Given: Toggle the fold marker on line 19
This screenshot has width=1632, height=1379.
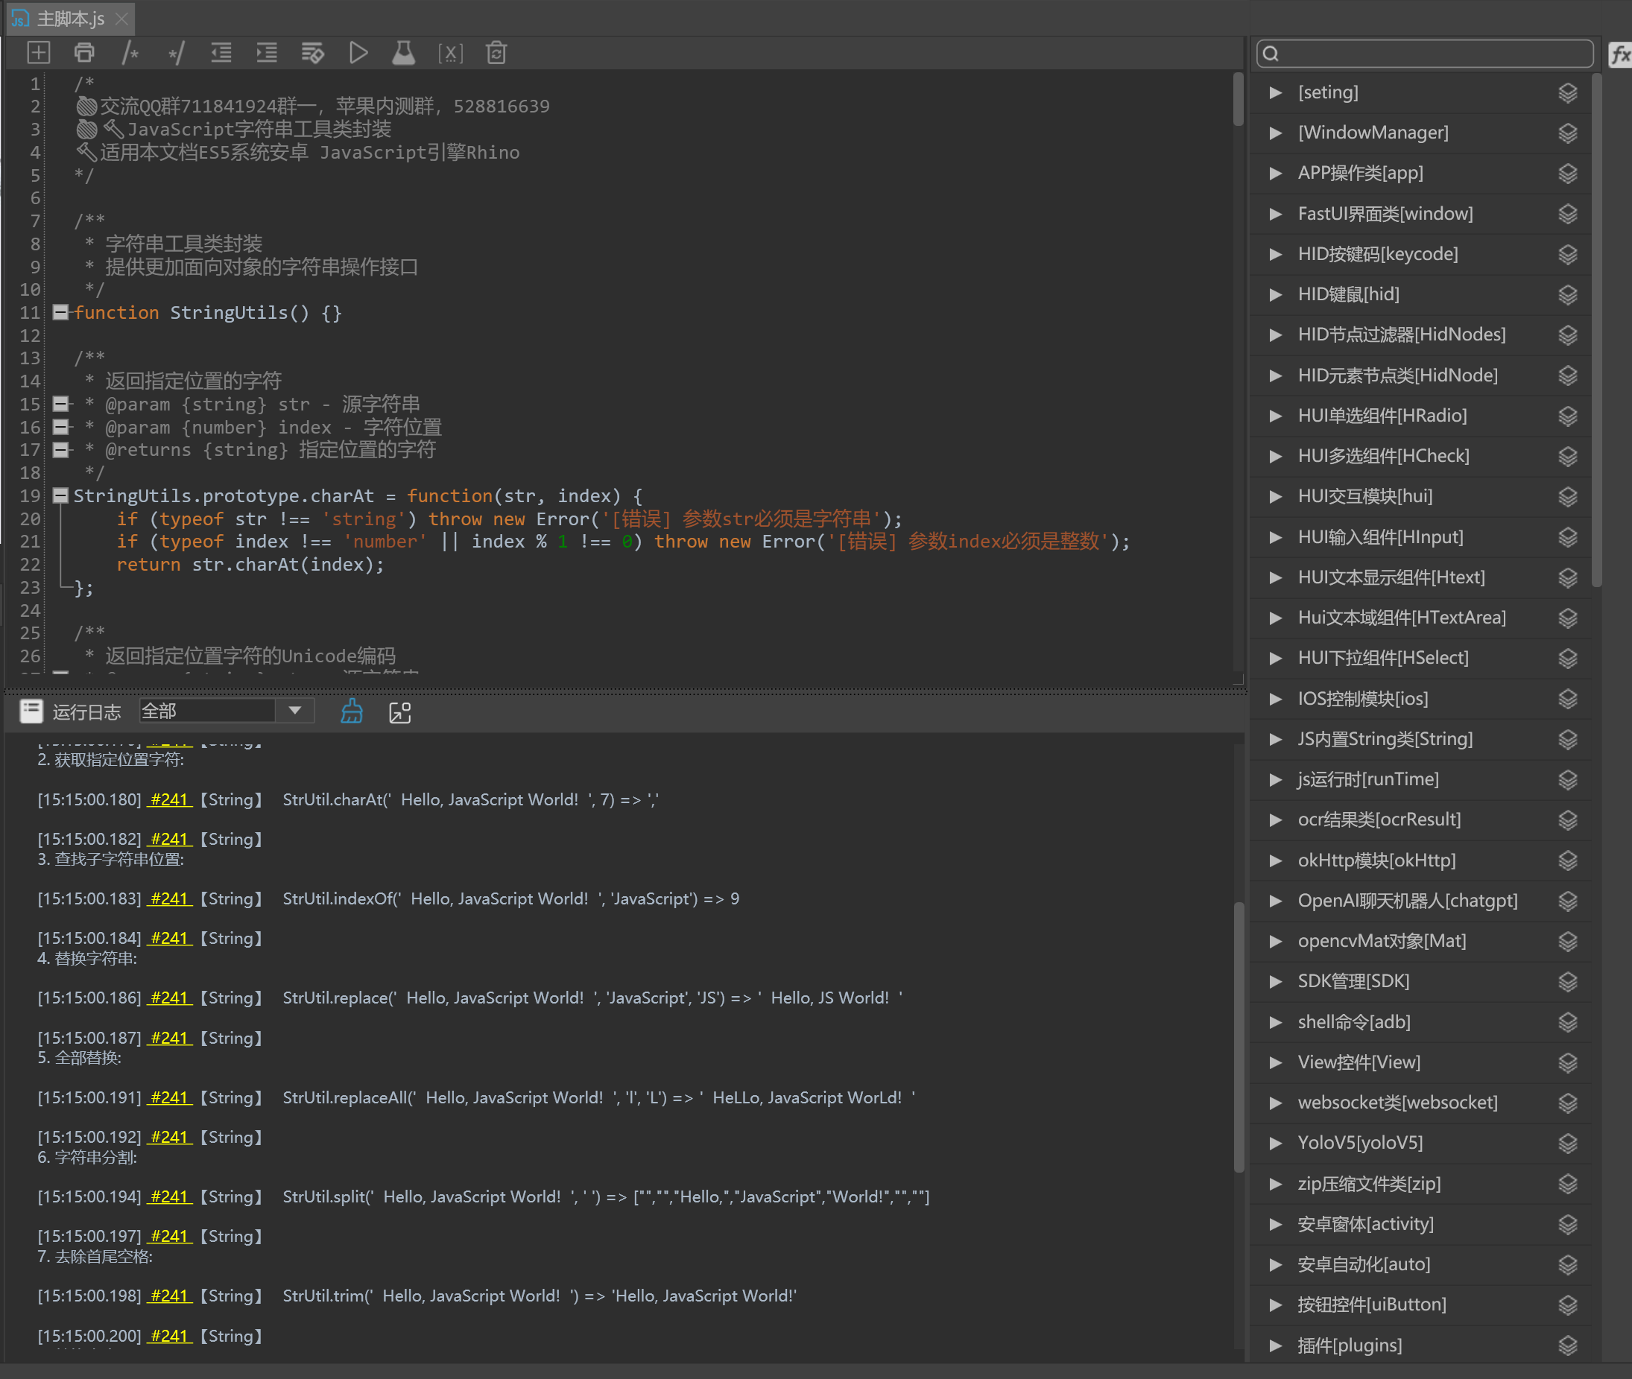Looking at the screenshot, I should click(x=60, y=495).
